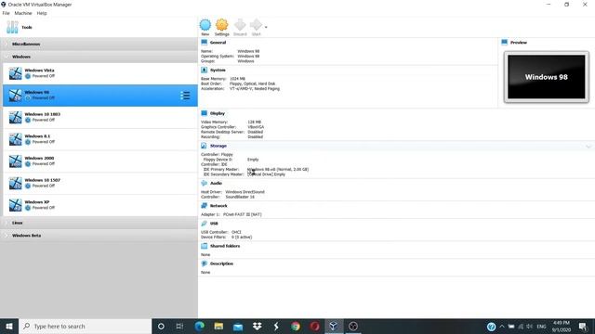Select the Windows 2000 virtual machine
This screenshot has width=595, height=334.
tap(100, 161)
